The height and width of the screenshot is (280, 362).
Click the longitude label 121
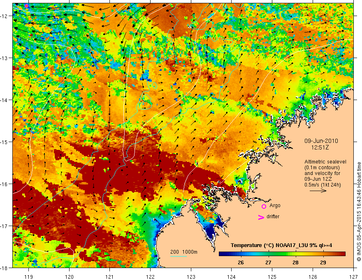[110, 277]
